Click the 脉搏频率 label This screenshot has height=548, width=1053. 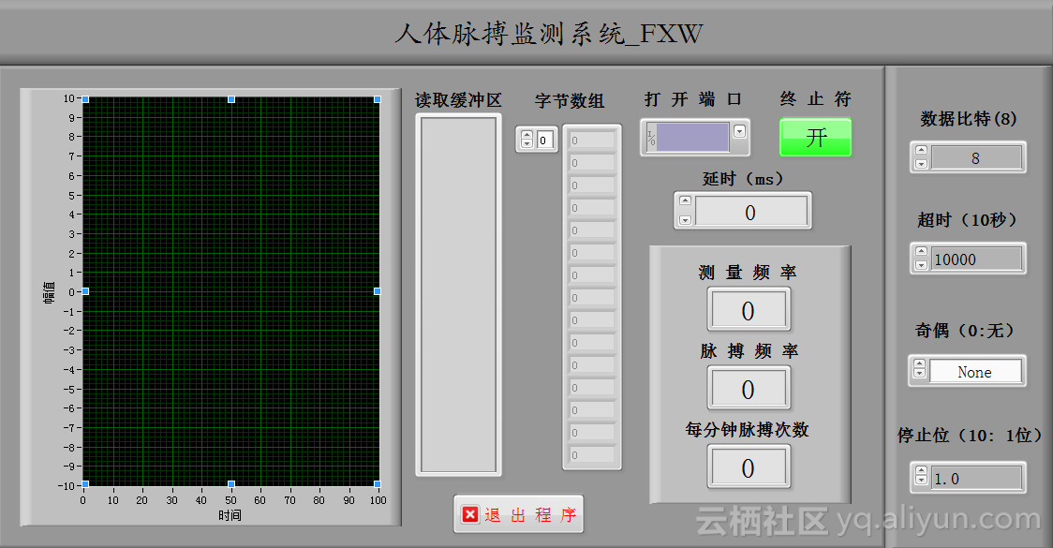click(749, 350)
